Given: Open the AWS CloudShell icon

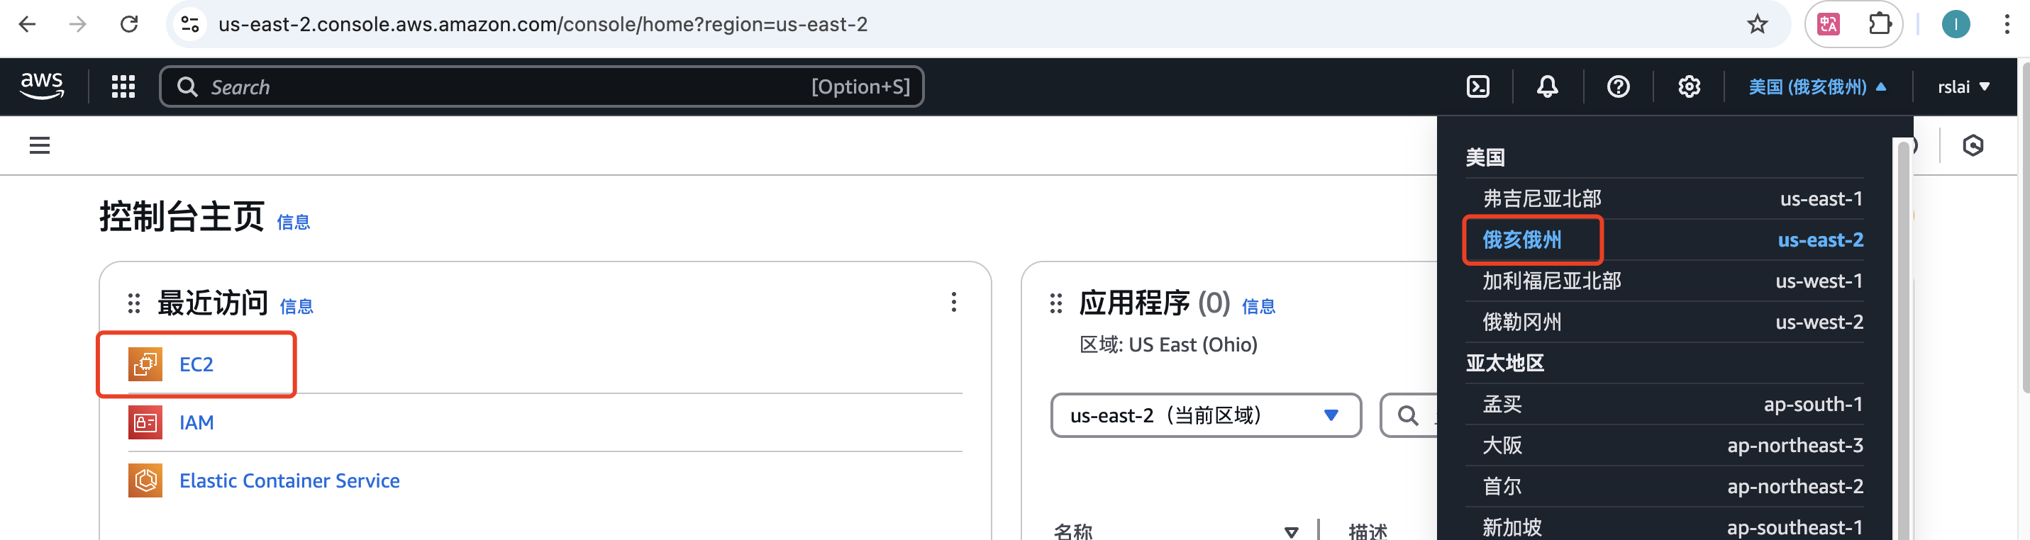Looking at the screenshot, I should (1477, 86).
